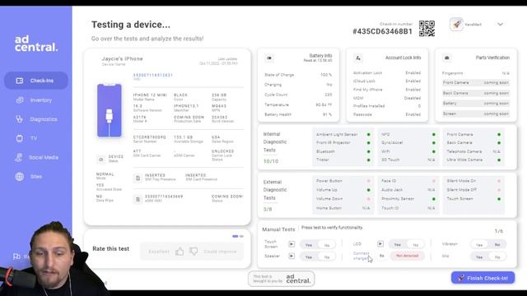This screenshot has height=296, width=527.
Task: Click Excellent rating label
Action: pos(159,252)
